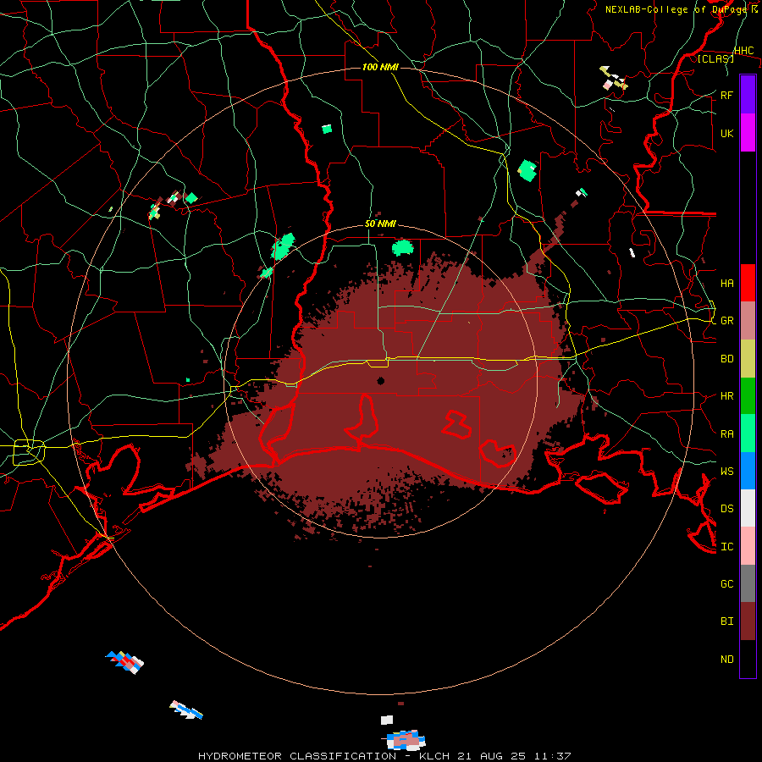Click the WS legend text label
The image size is (762, 762).
(726, 471)
